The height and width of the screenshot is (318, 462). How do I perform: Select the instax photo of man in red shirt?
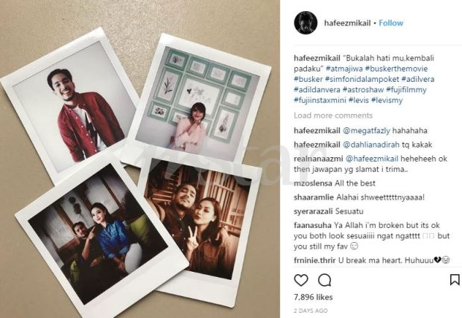(70, 105)
